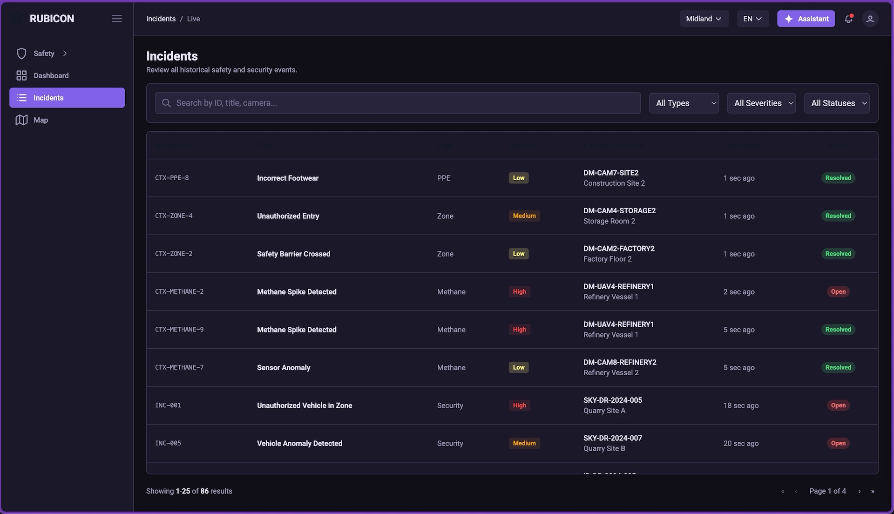This screenshot has width=894, height=514.
Task: Click the Low severity badge for Incorrect Footwear
Action: (x=519, y=178)
